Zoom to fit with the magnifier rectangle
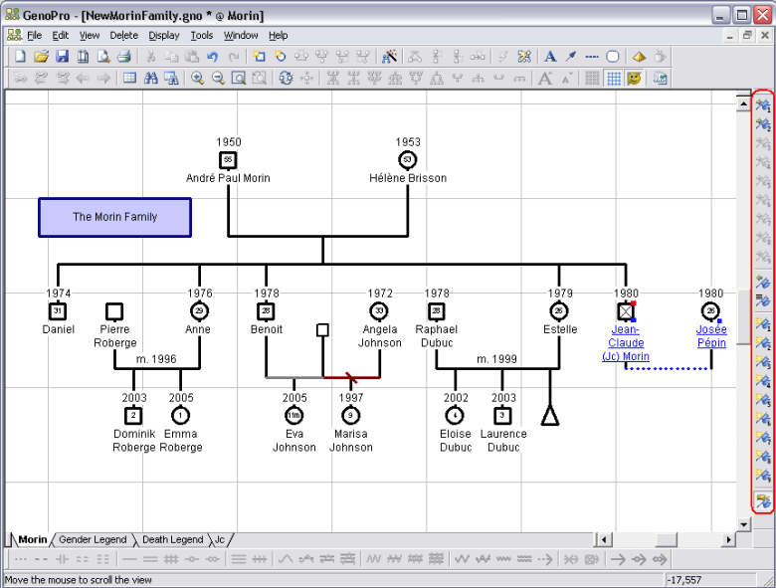This screenshot has height=588, width=776. (239, 78)
